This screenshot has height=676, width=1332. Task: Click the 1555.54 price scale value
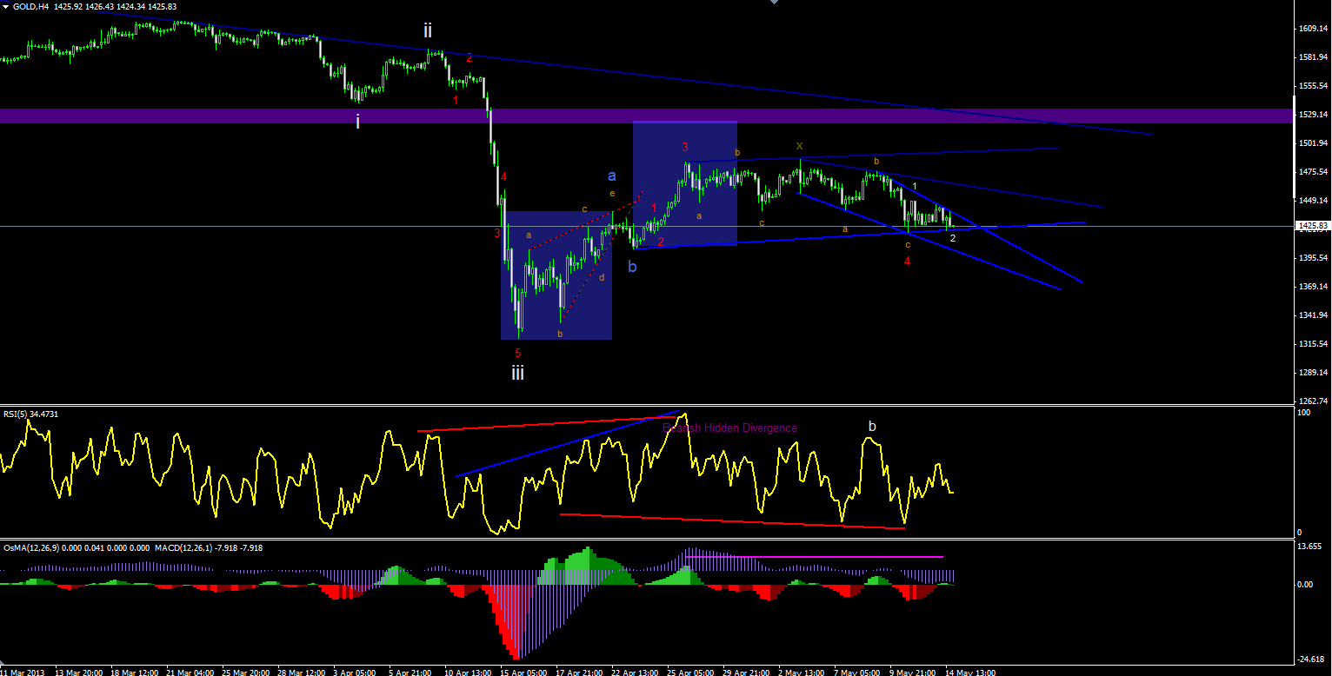(1312, 86)
